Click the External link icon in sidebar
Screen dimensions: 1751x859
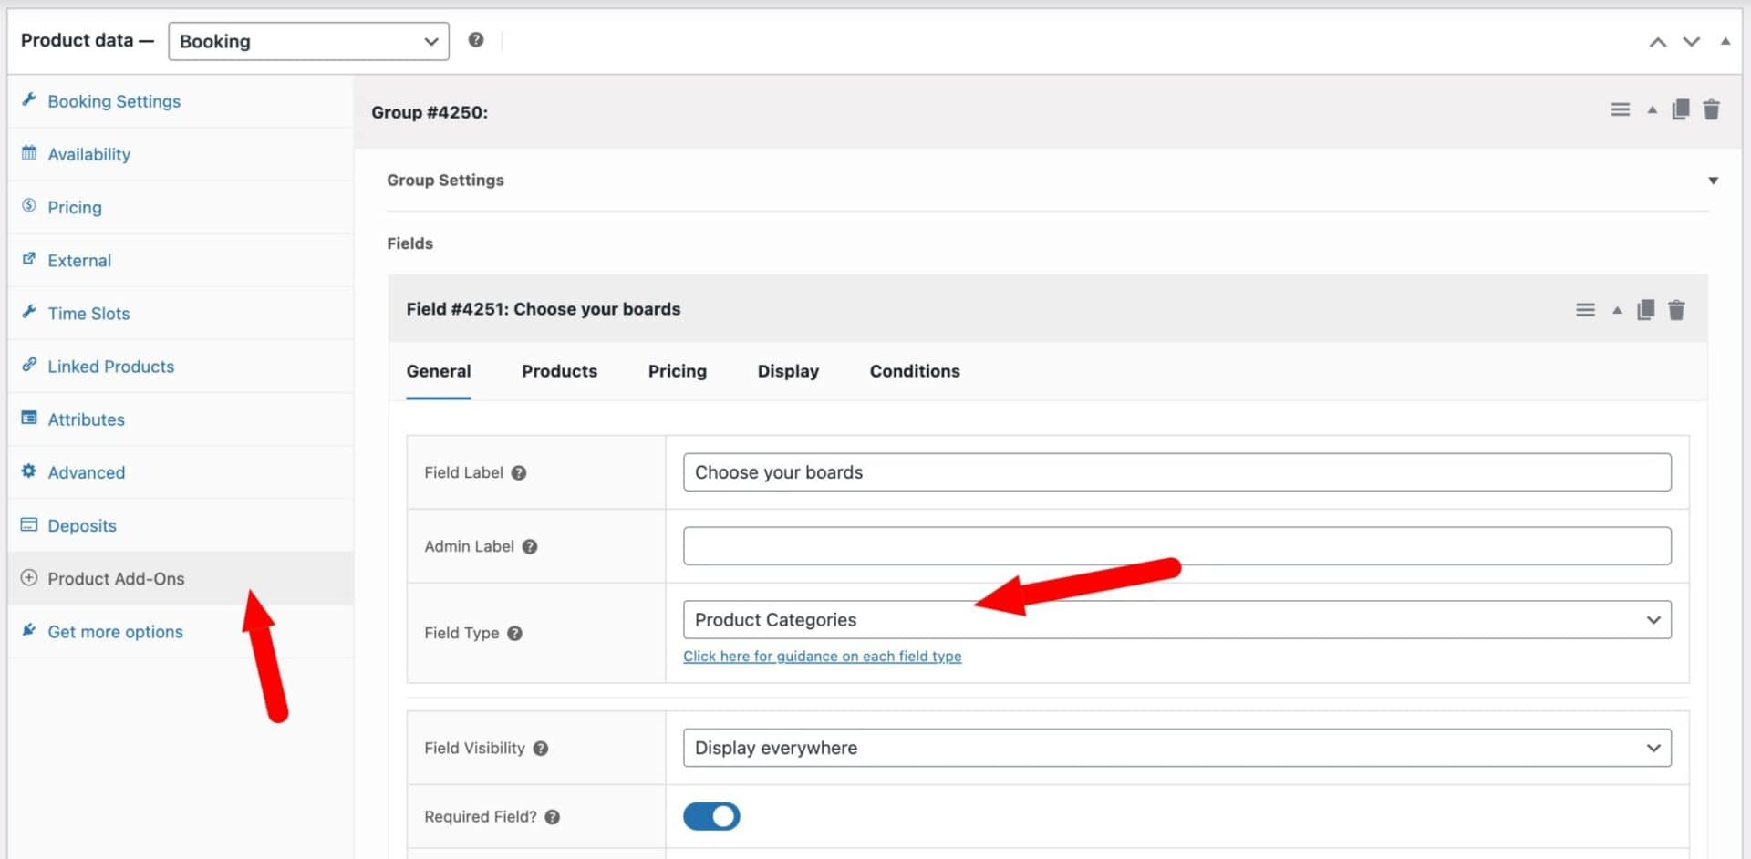[29, 258]
